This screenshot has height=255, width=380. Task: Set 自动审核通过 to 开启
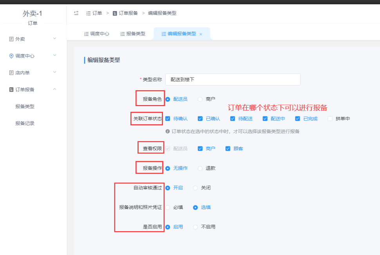tap(168, 188)
